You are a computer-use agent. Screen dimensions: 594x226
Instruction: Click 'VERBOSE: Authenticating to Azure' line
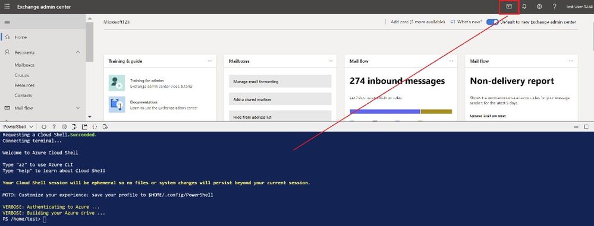click(51, 207)
